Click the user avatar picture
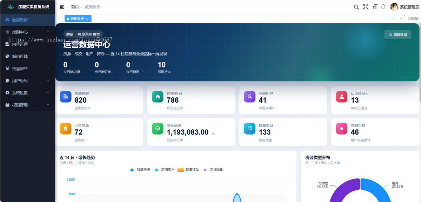421x202 pixels. coord(394,7)
